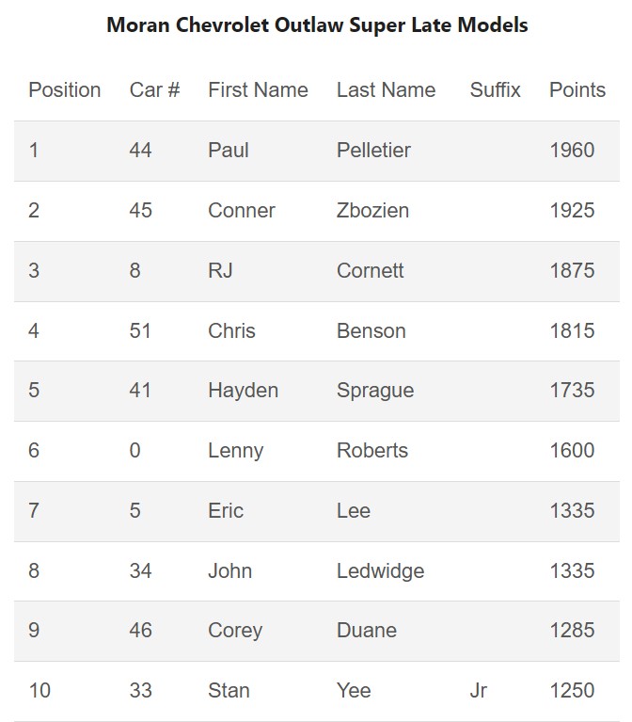Screen dimensions: 632x722
Task: Select the Moran Chevrolet Outlaw title
Action: (x=317, y=25)
